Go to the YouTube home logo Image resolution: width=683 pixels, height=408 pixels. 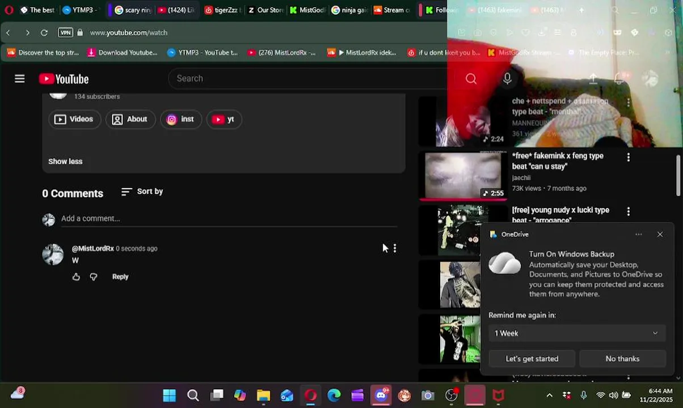64,79
